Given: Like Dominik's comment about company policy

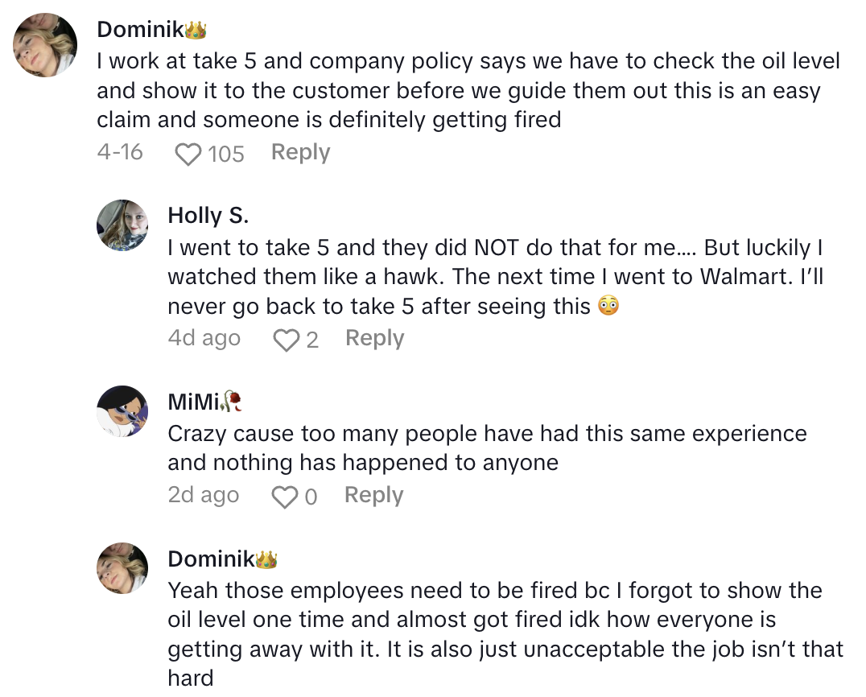Looking at the screenshot, I should [188, 153].
